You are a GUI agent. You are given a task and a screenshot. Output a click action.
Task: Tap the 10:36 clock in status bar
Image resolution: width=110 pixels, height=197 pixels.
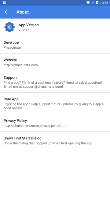[104, 3]
